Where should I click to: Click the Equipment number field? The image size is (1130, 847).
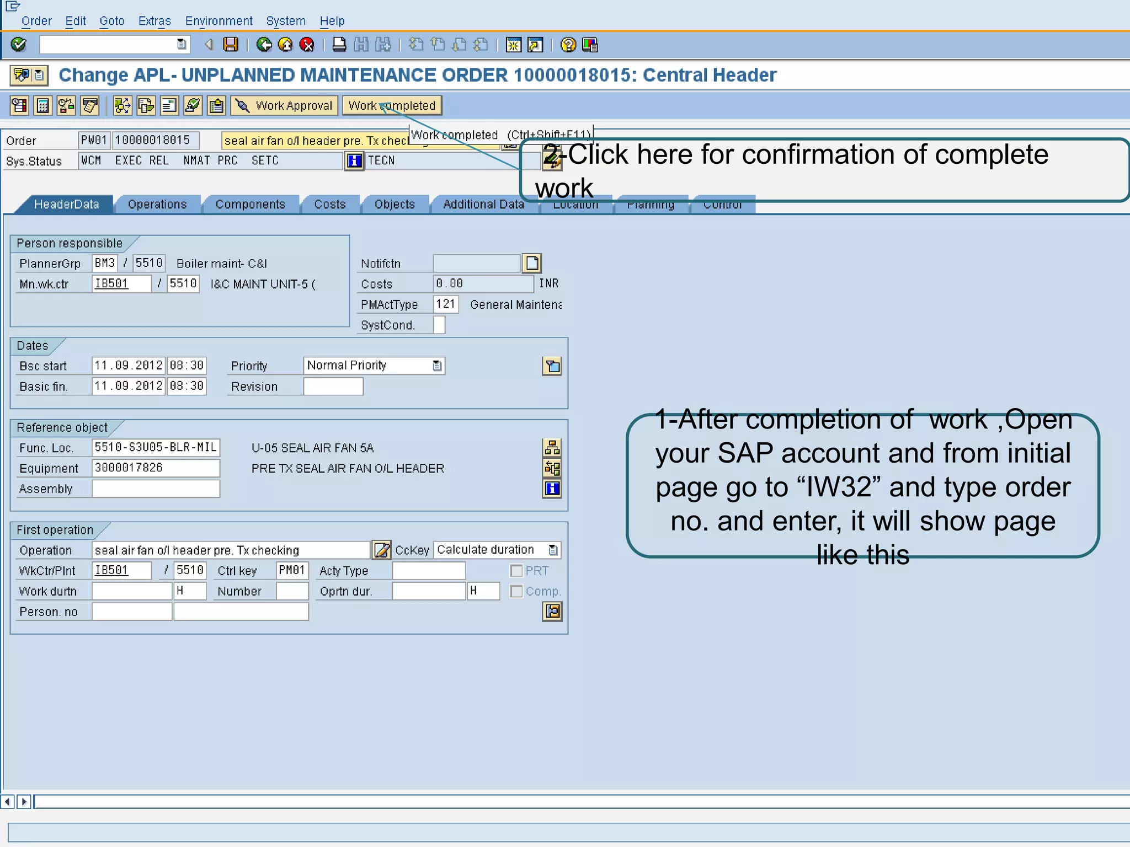pyautogui.click(x=156, y=468)
